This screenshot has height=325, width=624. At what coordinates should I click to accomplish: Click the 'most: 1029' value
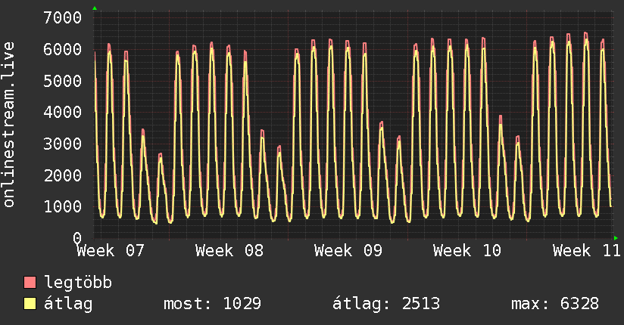[213, 304]
